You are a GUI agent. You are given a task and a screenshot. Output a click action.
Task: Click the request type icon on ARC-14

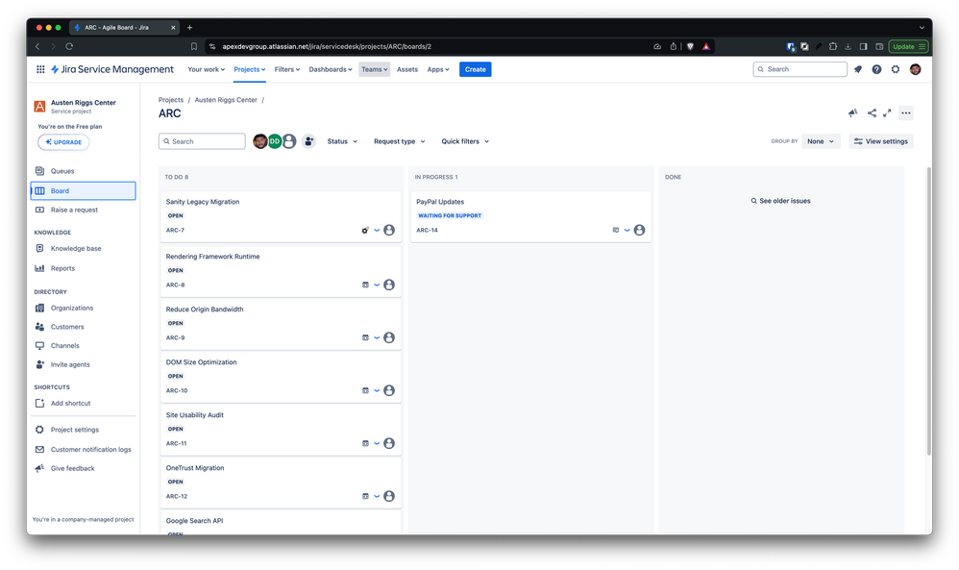point(615,231)
